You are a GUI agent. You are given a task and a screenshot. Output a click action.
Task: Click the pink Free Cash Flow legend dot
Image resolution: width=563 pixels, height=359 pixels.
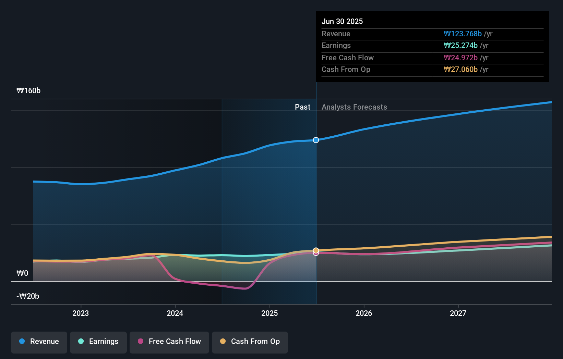click(x=141, y=342)
